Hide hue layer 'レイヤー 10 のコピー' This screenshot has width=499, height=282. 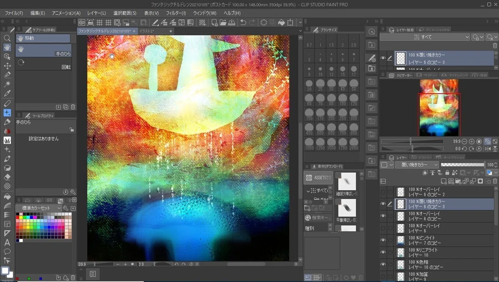tap(383, 264)
